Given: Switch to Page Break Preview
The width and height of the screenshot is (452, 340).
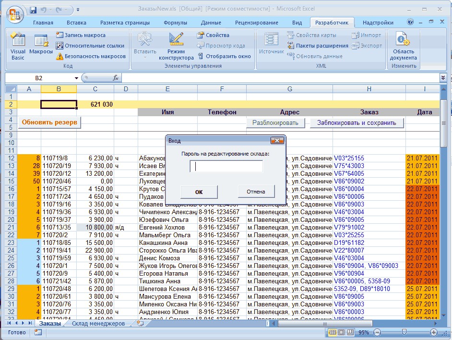Looking at the screenshot, I should [x=350, y=332].
